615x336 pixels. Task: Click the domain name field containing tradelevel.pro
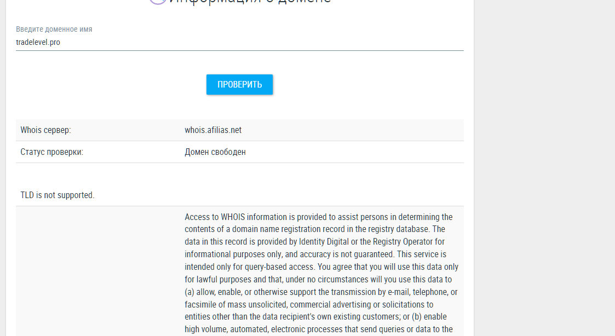pos(239,42)
